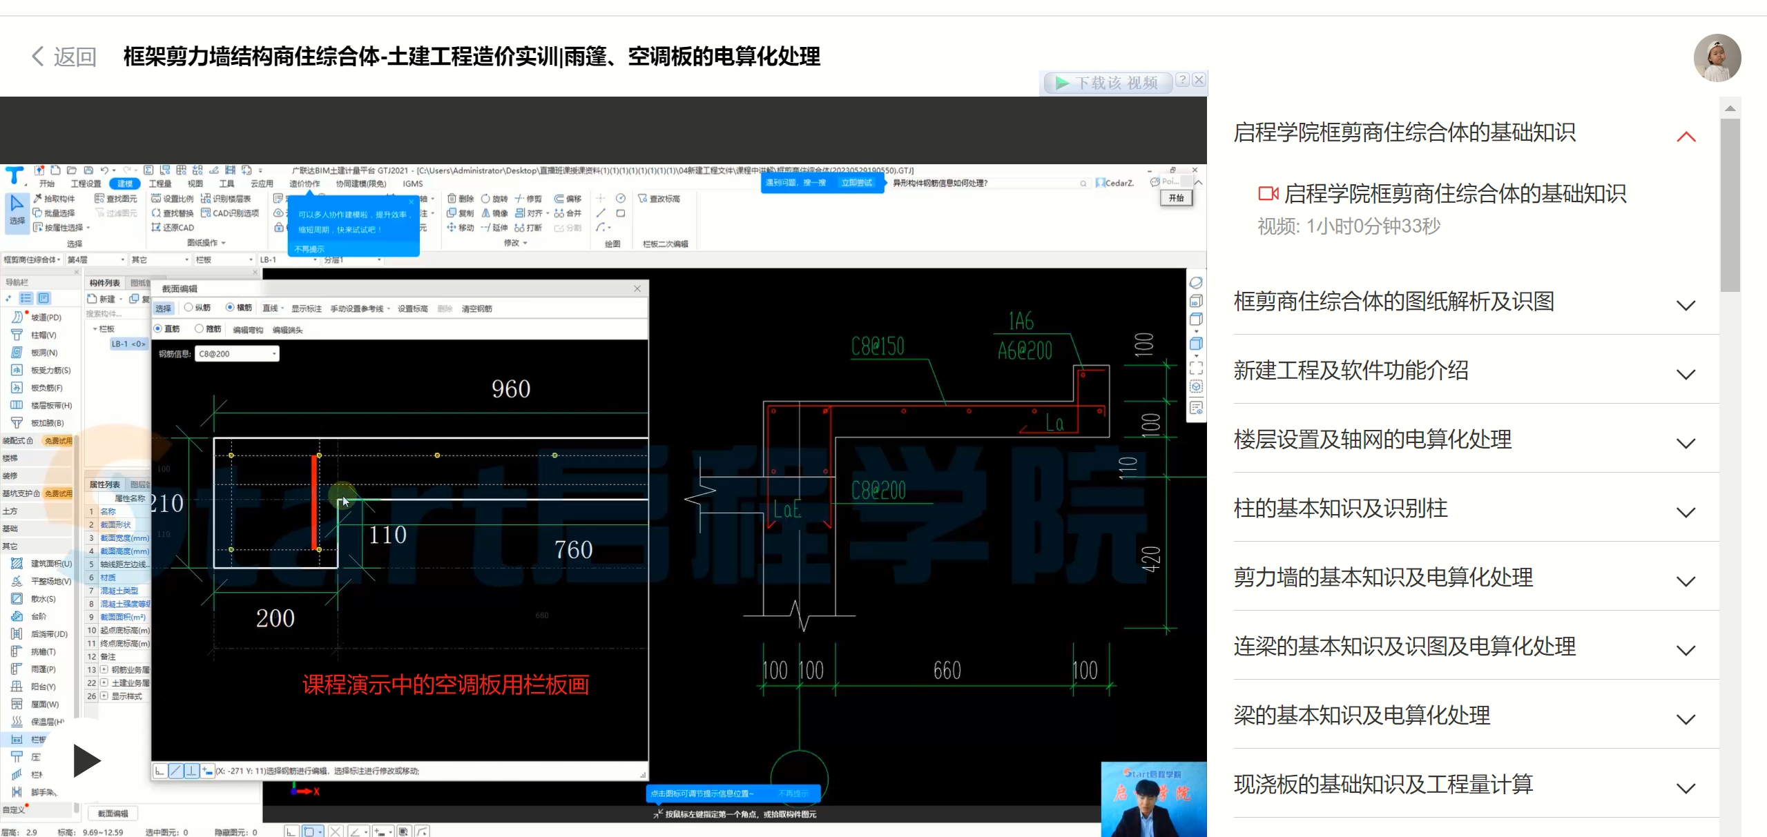Click 清空钢筋 in 截面编辑 toolbar
This screenshot has height=837, width=1767.
pos(477,308)
